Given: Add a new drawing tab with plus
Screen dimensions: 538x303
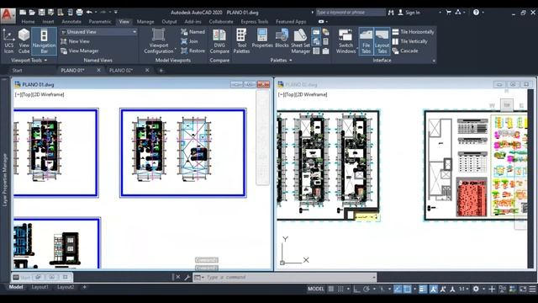Looking at the screenshot, I should pos(161,71).
